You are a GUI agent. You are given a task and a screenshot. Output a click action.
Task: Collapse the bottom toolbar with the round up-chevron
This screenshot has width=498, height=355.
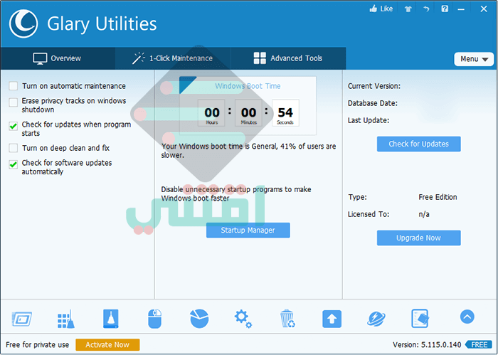tap(467, 317)
